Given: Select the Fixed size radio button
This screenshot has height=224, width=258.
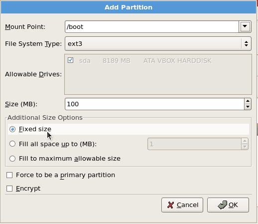Looking at the screenshot, I should tap(12, 129).
